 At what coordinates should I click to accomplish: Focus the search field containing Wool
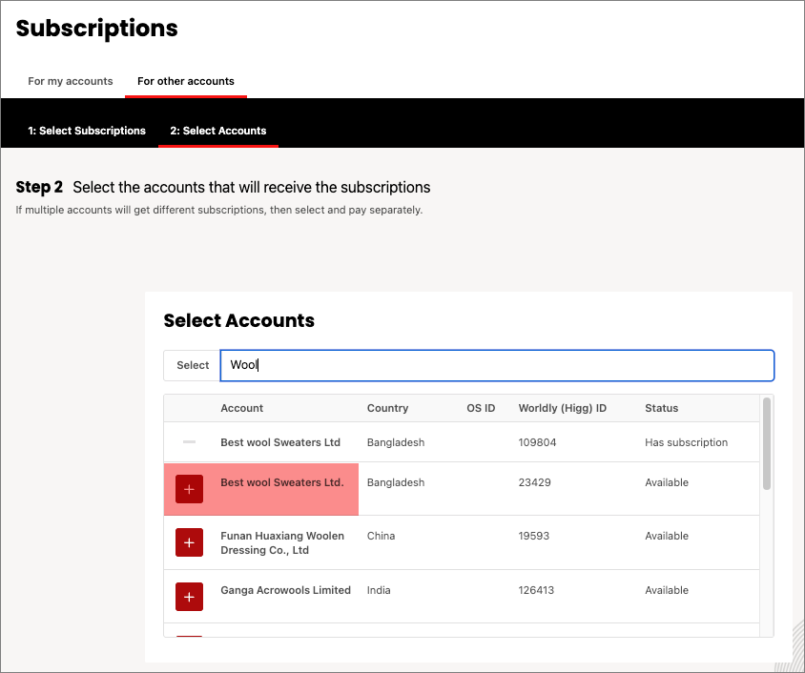[x=496, y=365]
